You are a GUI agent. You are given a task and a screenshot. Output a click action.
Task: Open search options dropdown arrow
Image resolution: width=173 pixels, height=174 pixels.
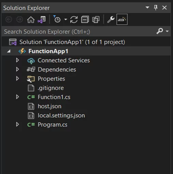(167, 31)
